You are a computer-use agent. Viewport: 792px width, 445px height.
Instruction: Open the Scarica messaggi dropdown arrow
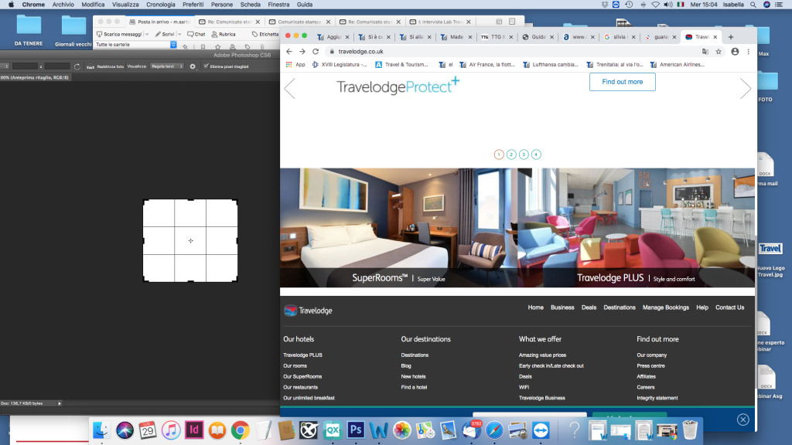(146, 34)
